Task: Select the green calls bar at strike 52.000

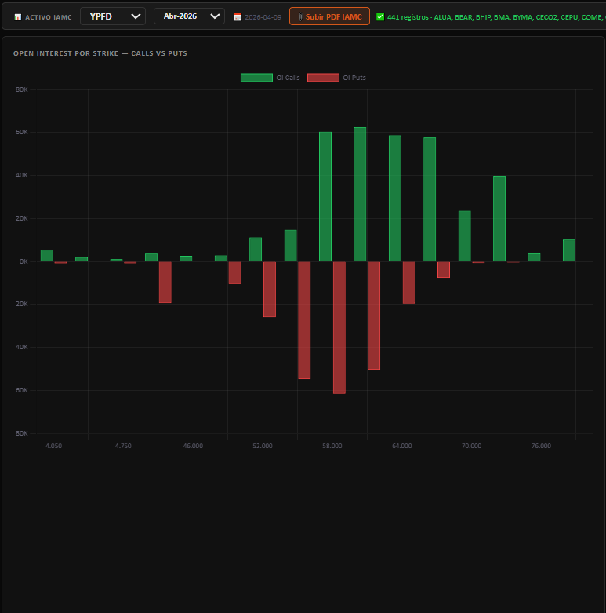Action: coord(256,250)
